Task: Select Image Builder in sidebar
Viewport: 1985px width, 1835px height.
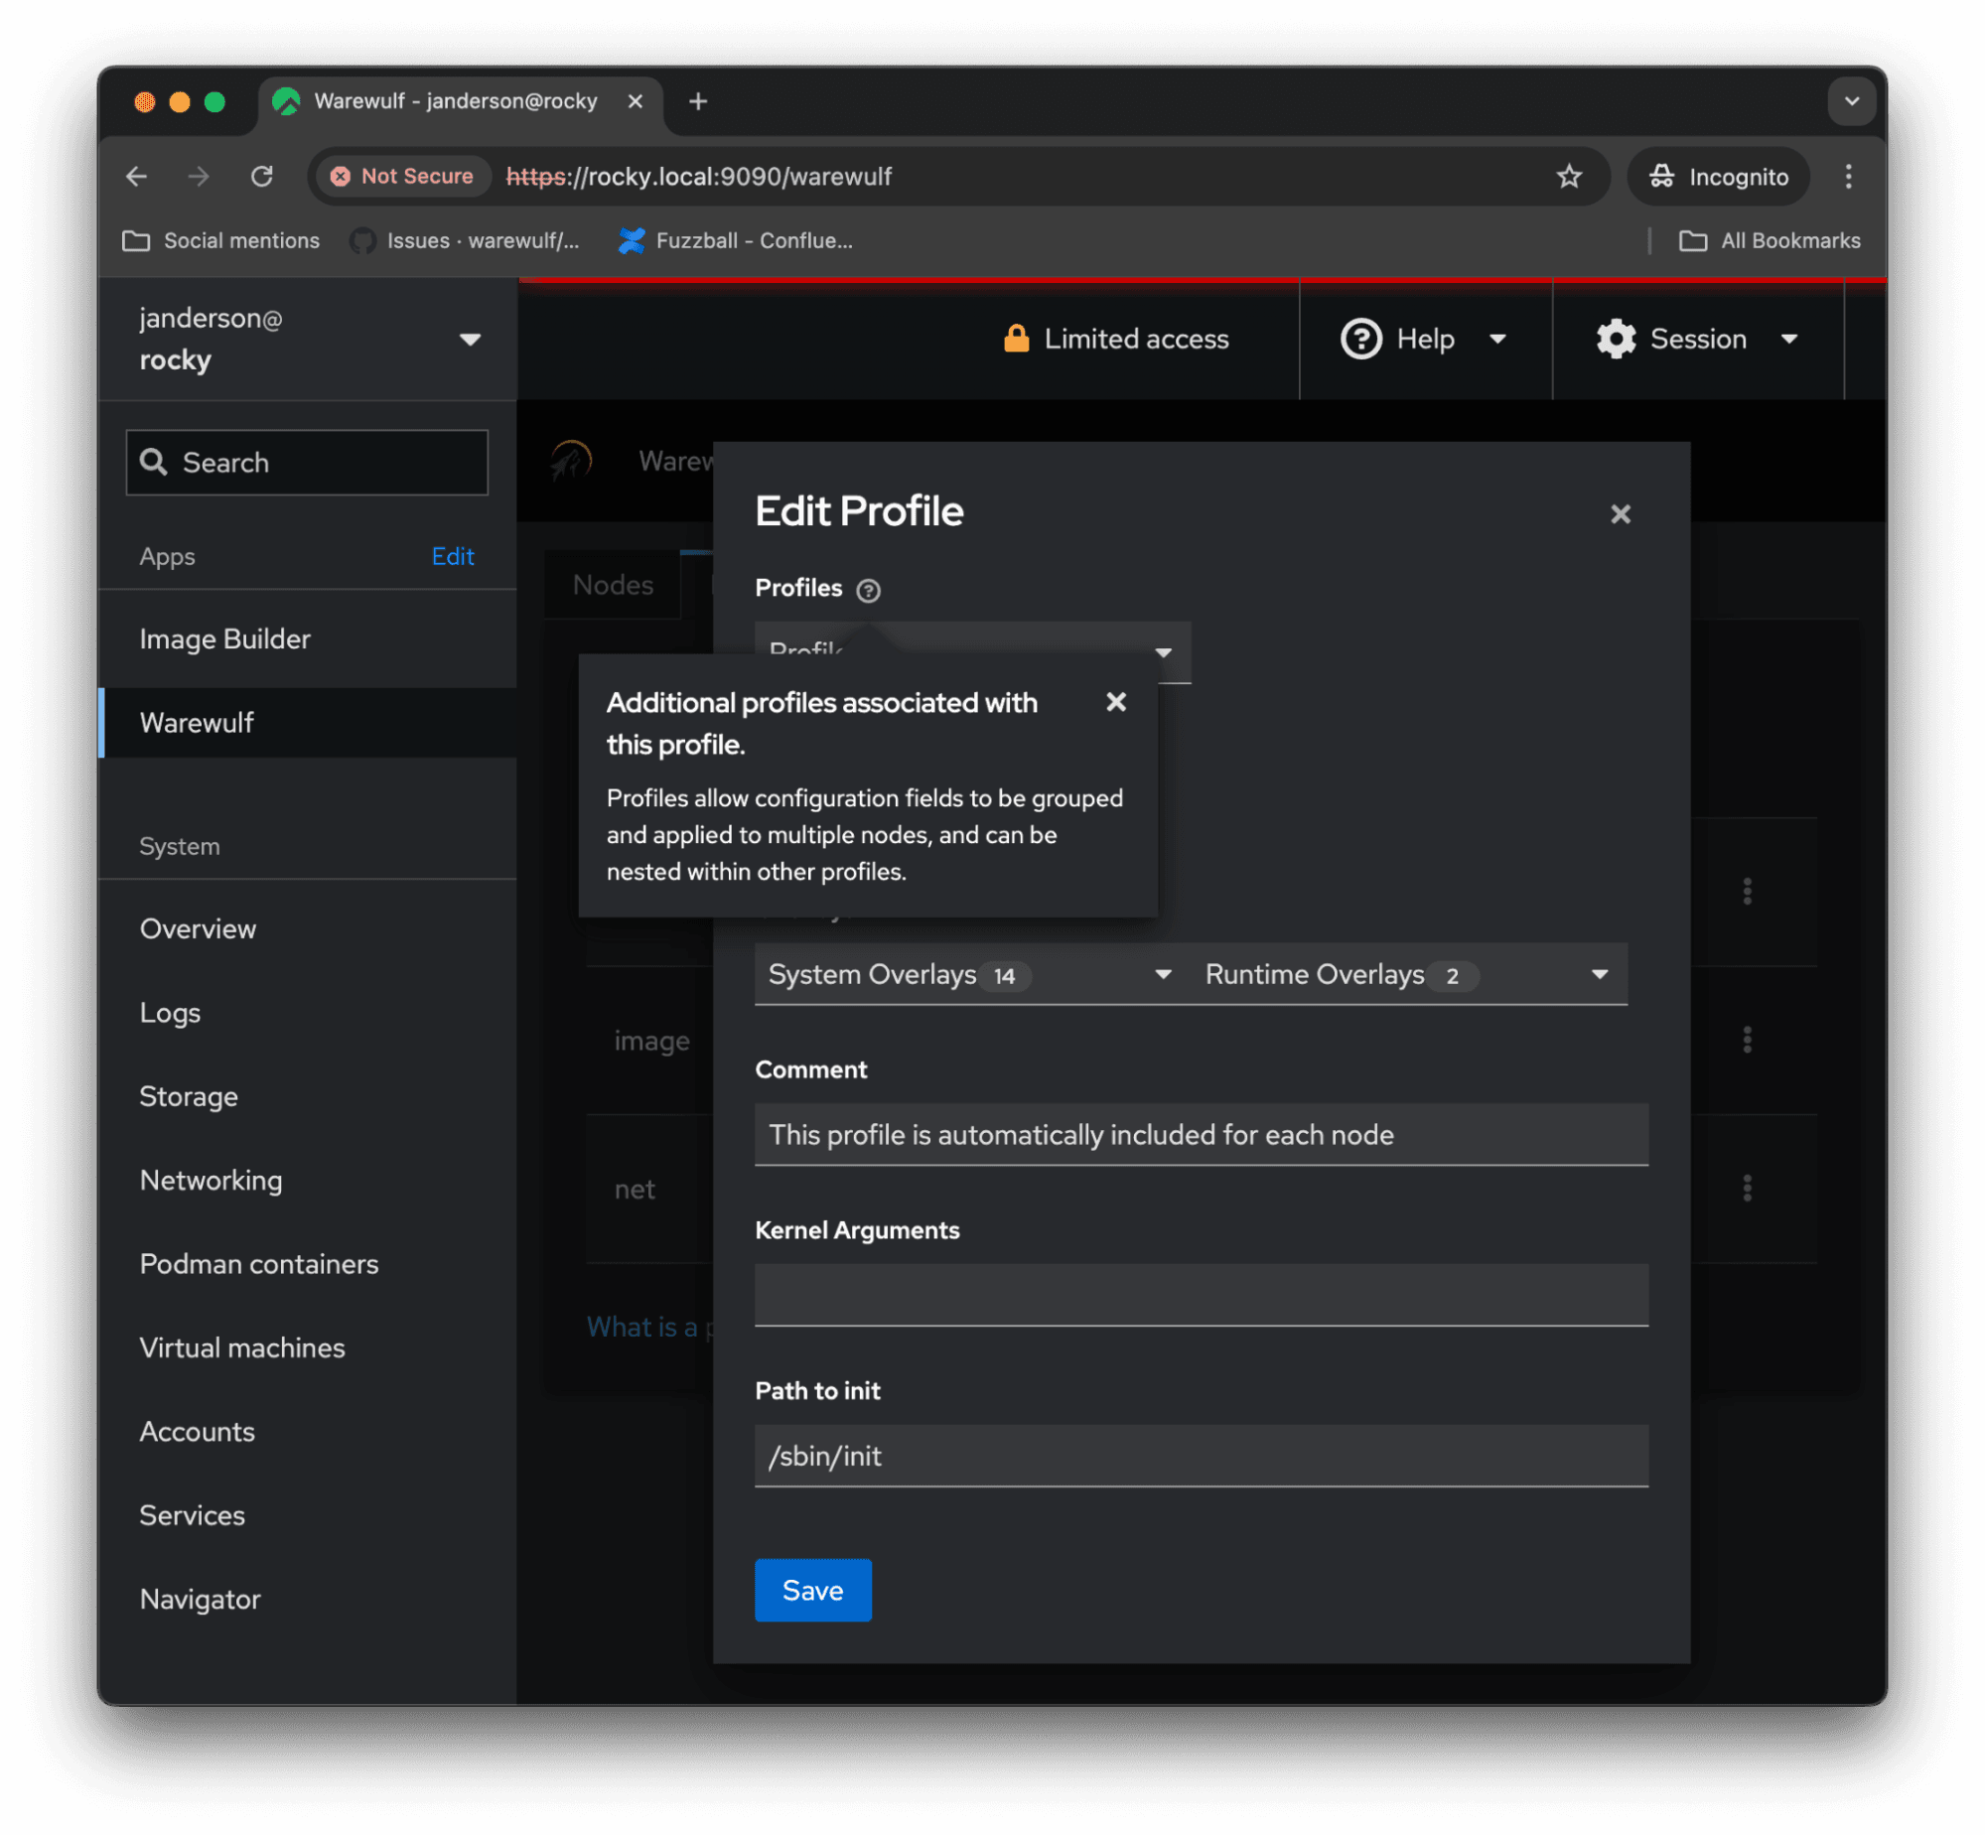Action: (x=225, y=639)
